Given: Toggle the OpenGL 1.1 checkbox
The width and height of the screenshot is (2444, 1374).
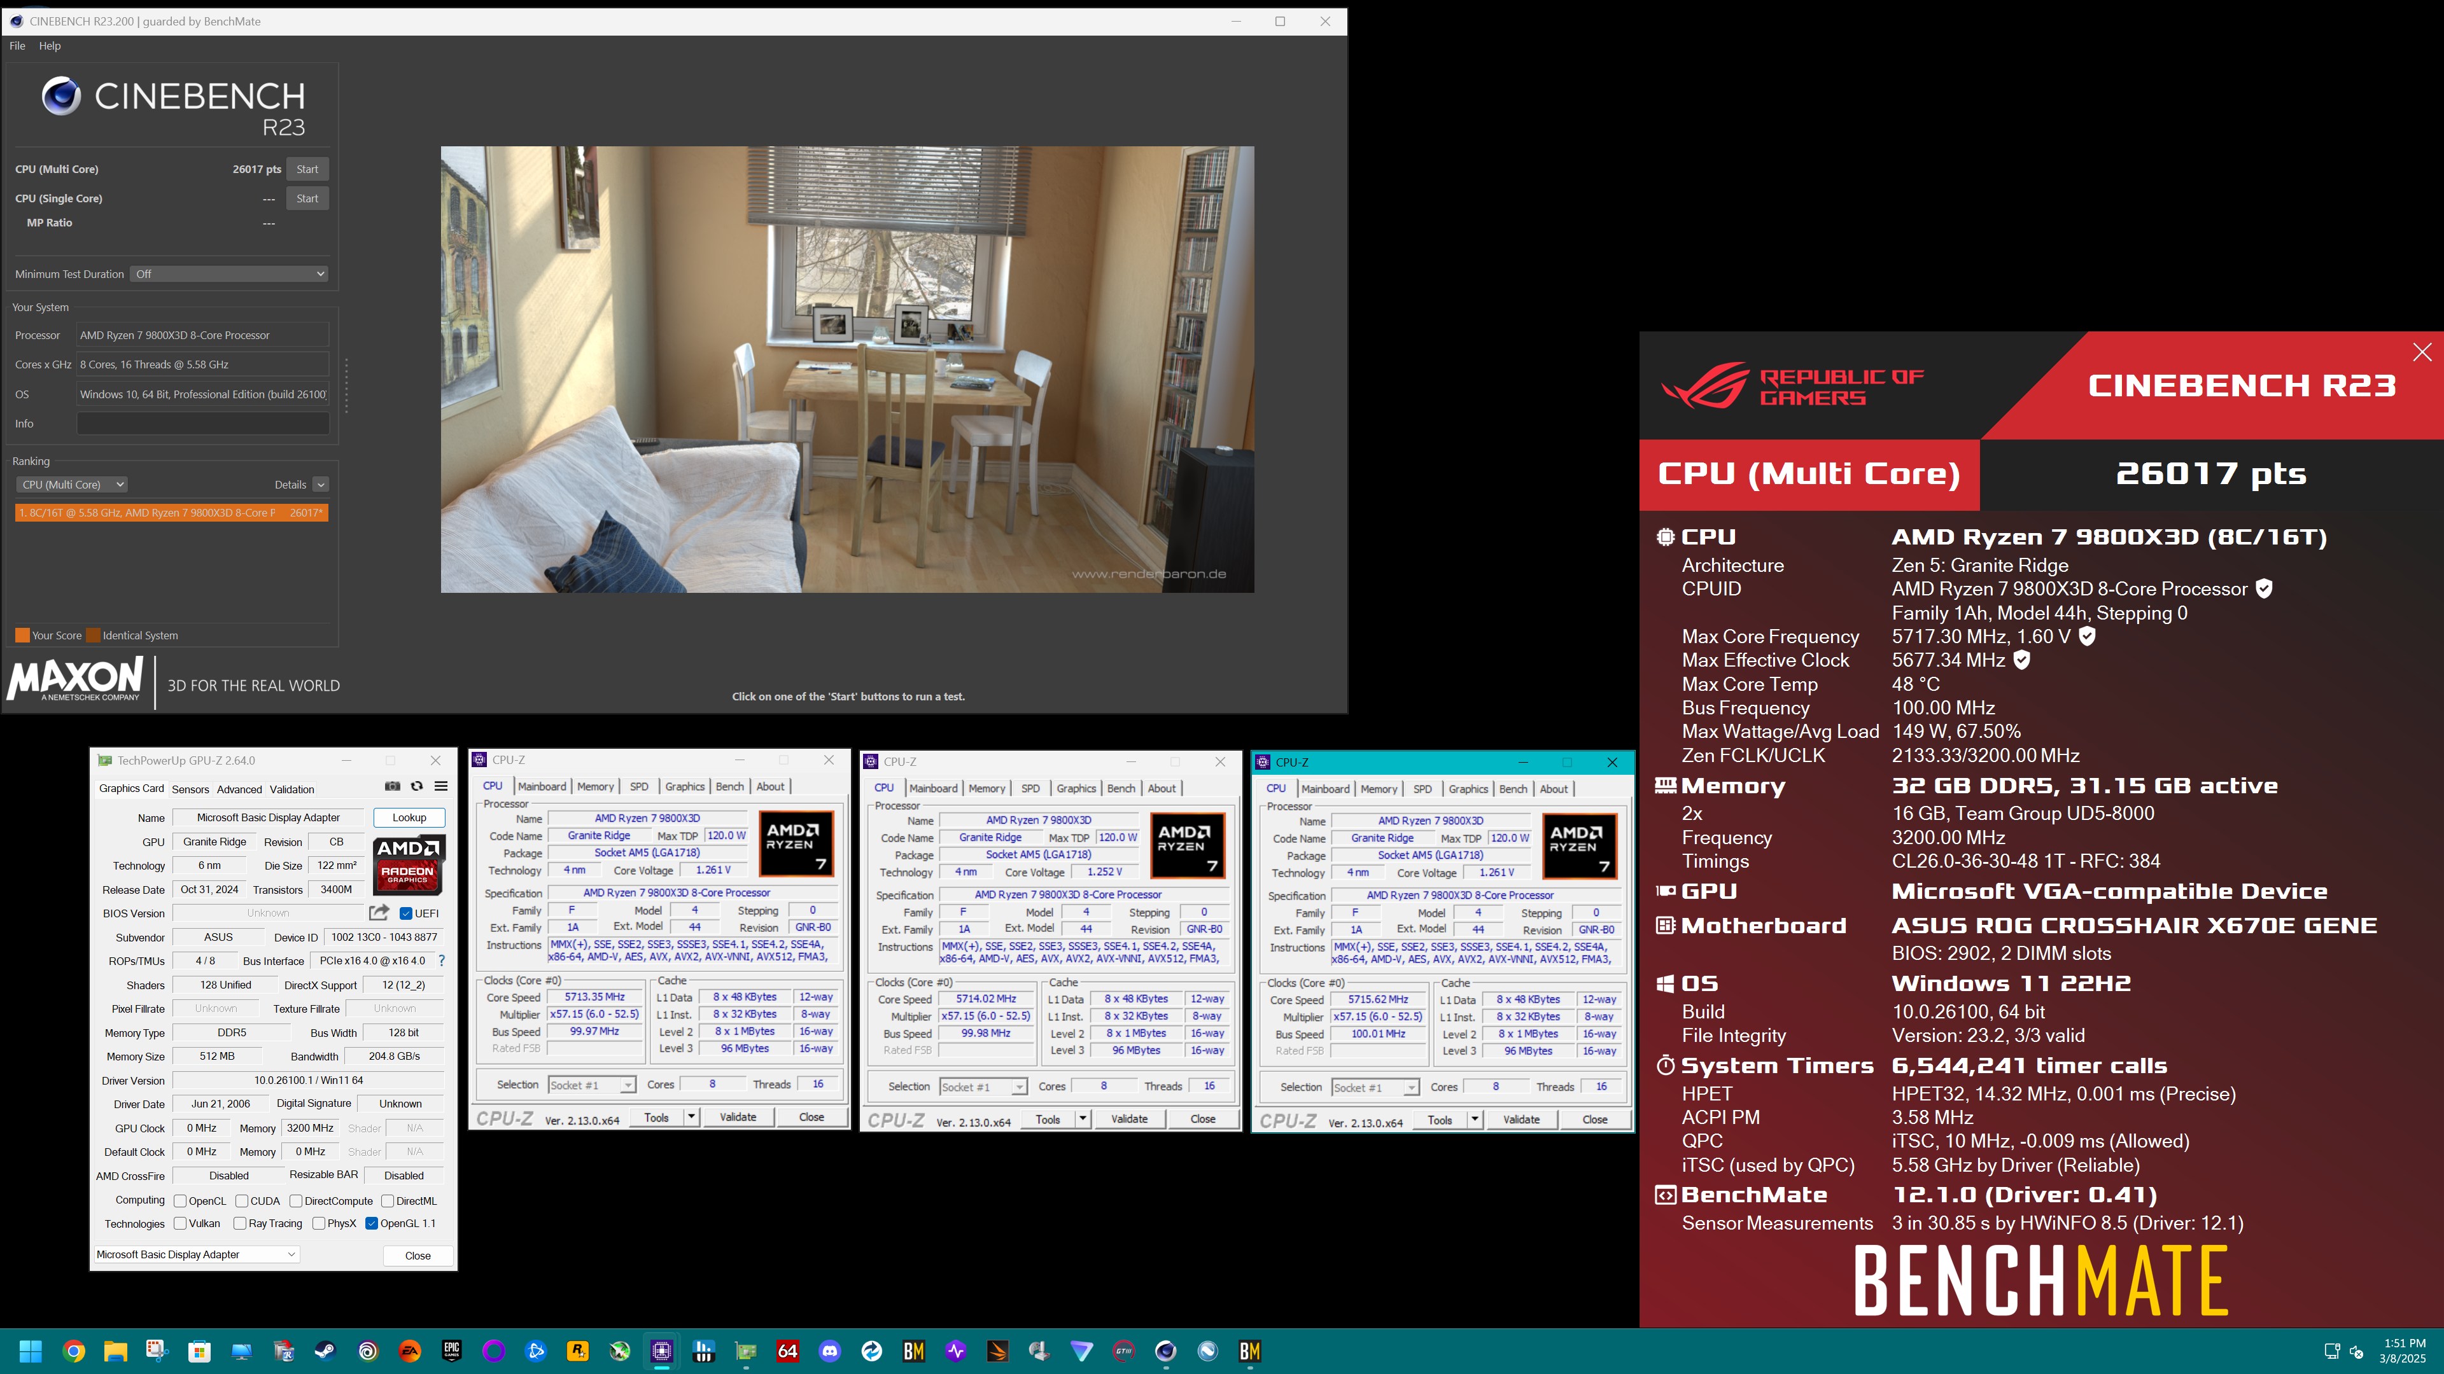Looking at the screenshot, I should pos(372,1223).
